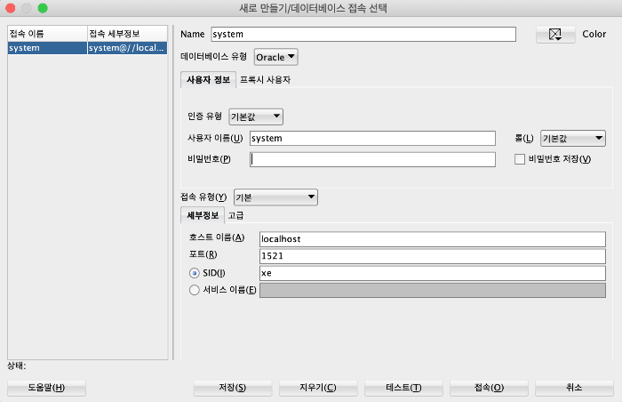Click the 접속 connect button

[489, 388]
